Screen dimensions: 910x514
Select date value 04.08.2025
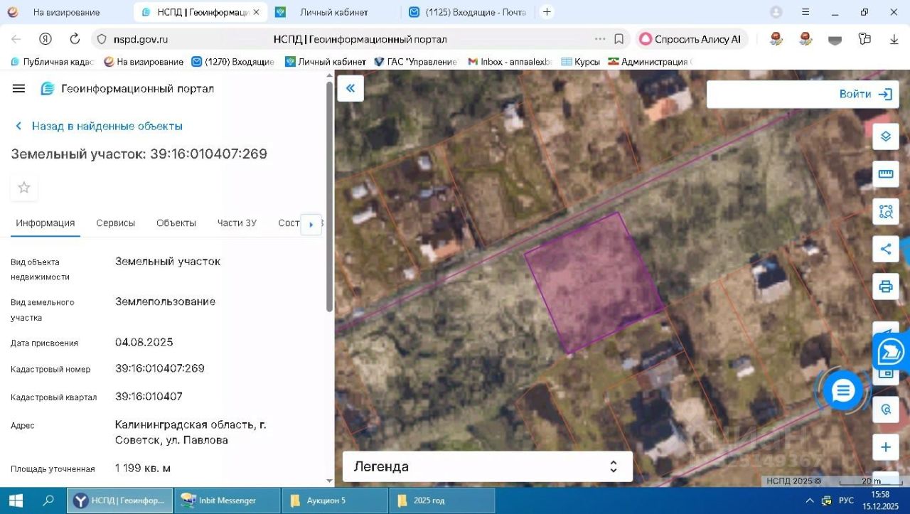(144, 342)
